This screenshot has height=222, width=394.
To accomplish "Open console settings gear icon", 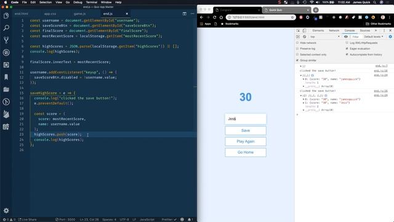I will (390, 36).
